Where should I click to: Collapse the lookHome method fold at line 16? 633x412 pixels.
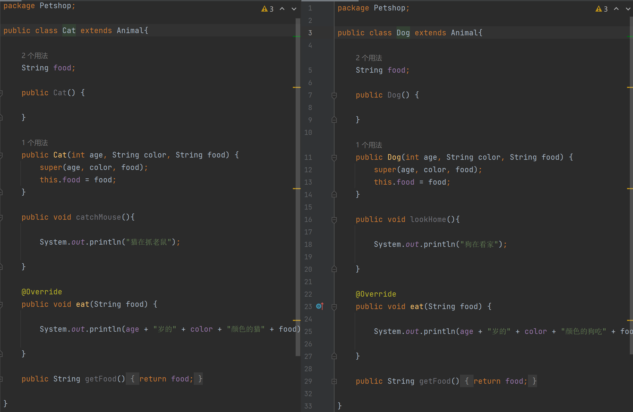334,220
